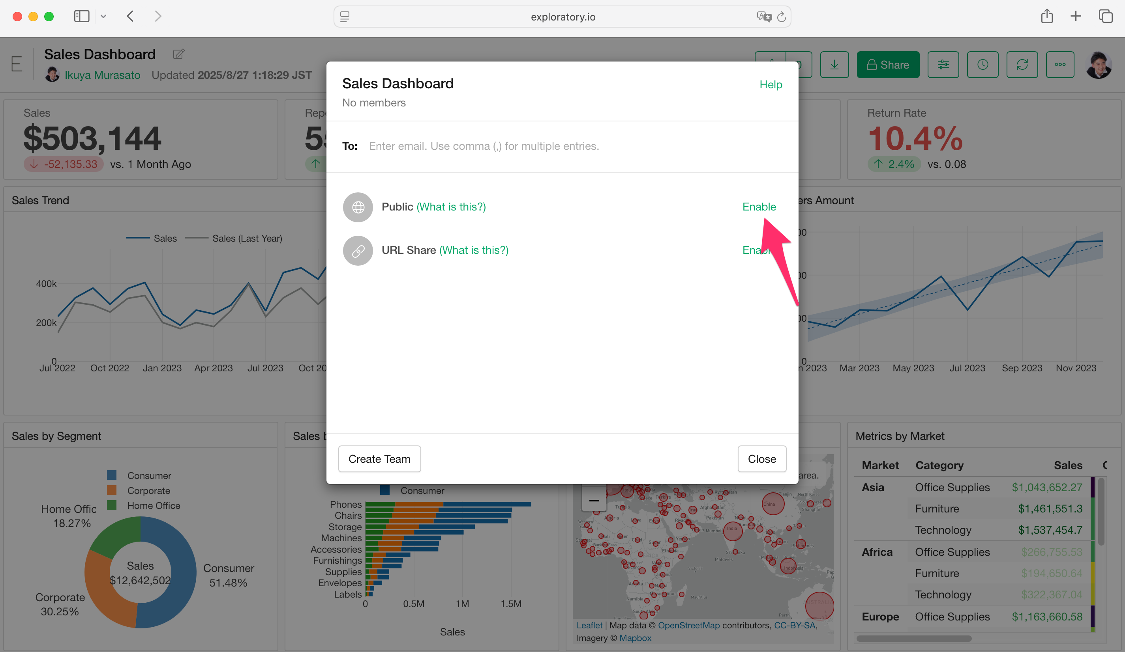
Task: Click the globe icon beside Public
Action: coord(358,207)
